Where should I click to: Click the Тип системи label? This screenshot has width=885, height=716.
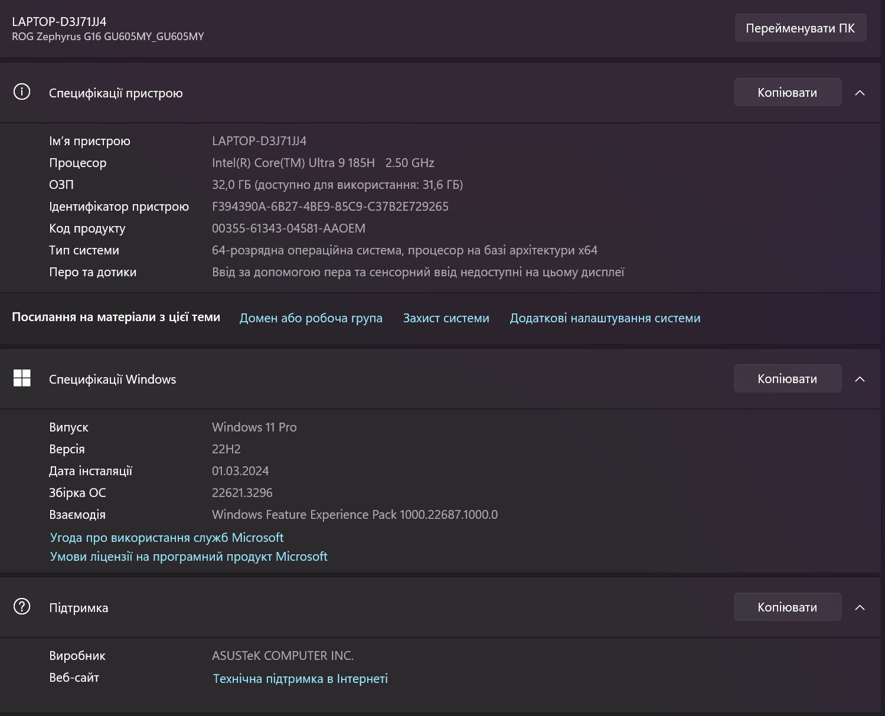pos(84,250)
